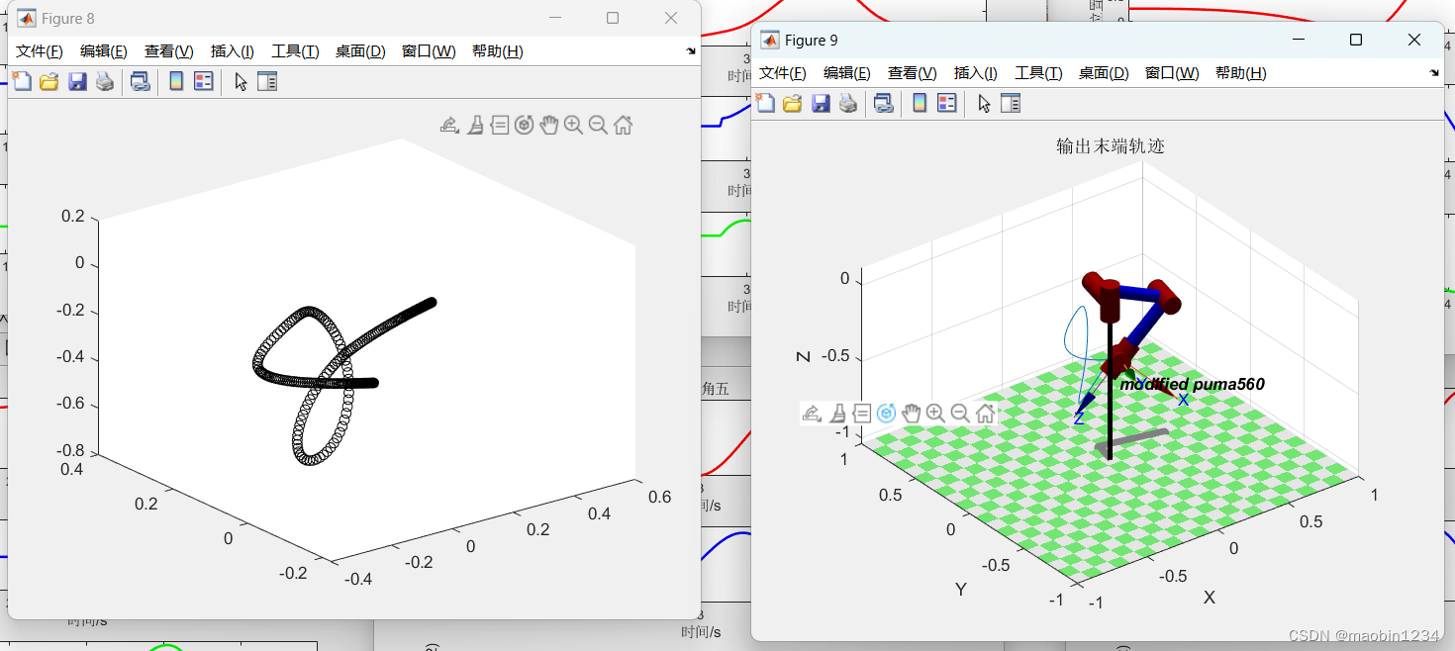
Task: Insert colorbar in Figure 9
Action: 920,103
